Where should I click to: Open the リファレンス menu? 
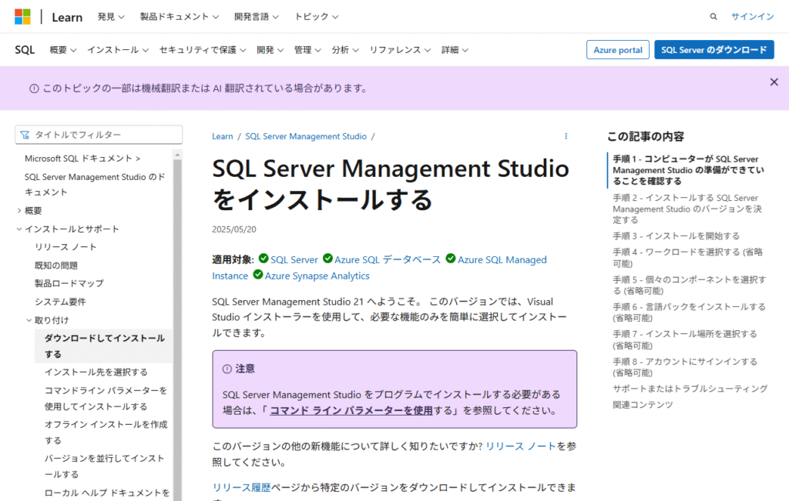pyautogui.click(x=400, y=50)
